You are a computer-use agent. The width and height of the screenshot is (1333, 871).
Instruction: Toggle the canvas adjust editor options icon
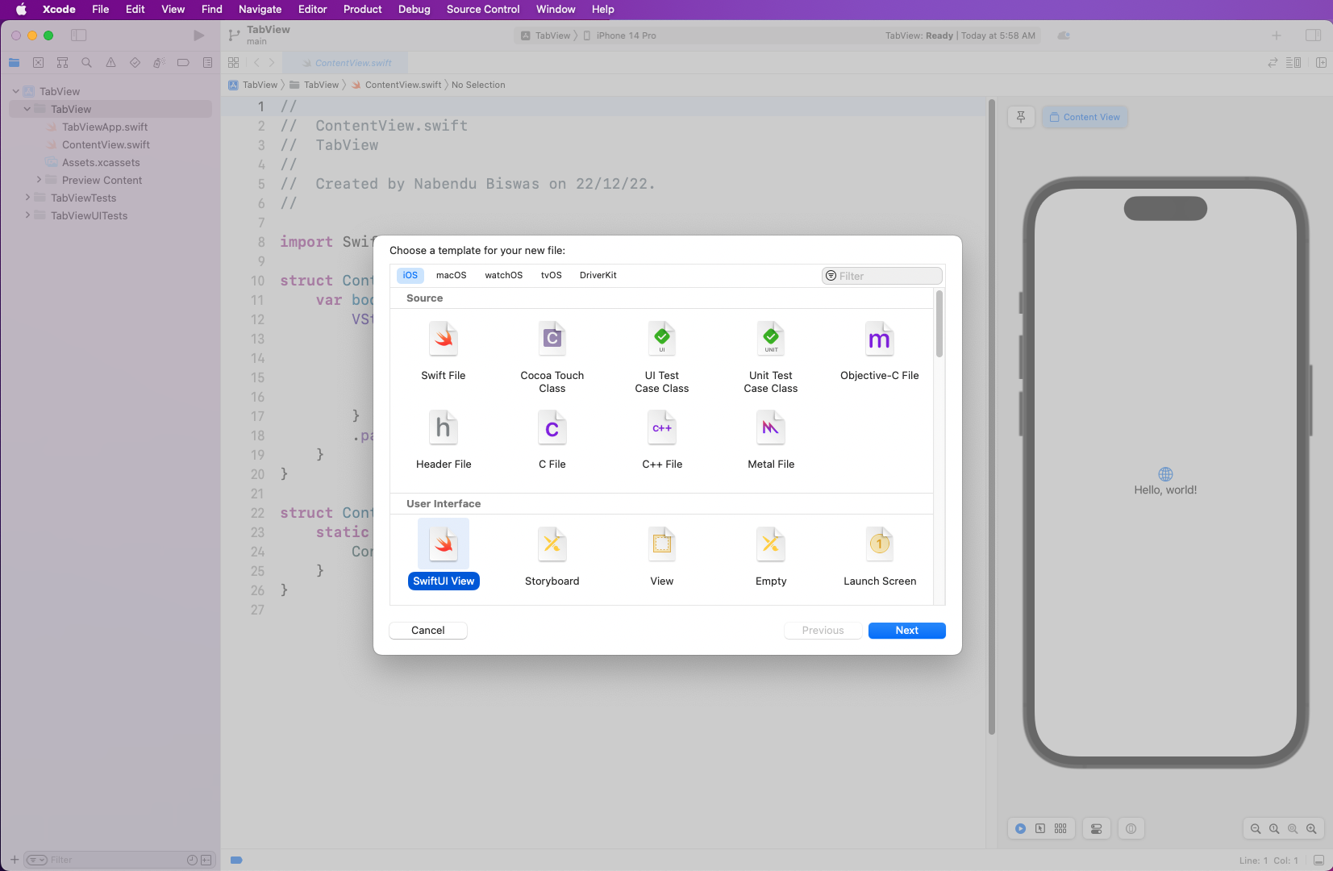click(x=1293, y=63)
